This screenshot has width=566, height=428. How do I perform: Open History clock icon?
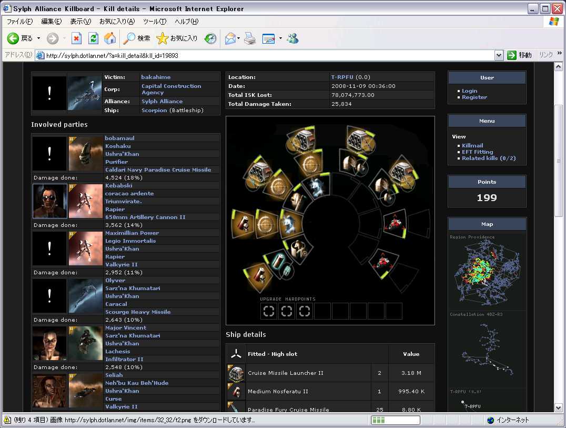click(210, 38)
